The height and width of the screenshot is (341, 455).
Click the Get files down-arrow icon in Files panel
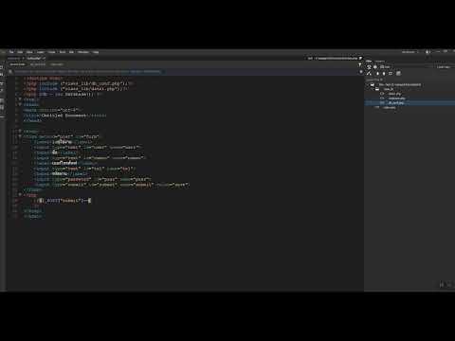377,73
